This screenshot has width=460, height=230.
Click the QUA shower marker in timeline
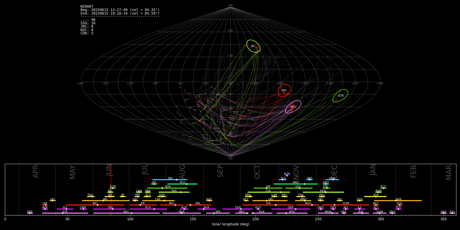pyautogui.click(x=360, y=201)
